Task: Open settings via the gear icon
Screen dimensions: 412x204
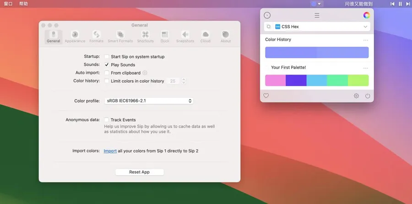Action: click(356, 96)
